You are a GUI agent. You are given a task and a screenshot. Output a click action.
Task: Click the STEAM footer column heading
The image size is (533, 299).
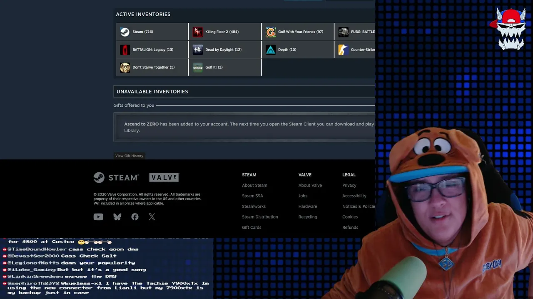click(x=249, y=175)
